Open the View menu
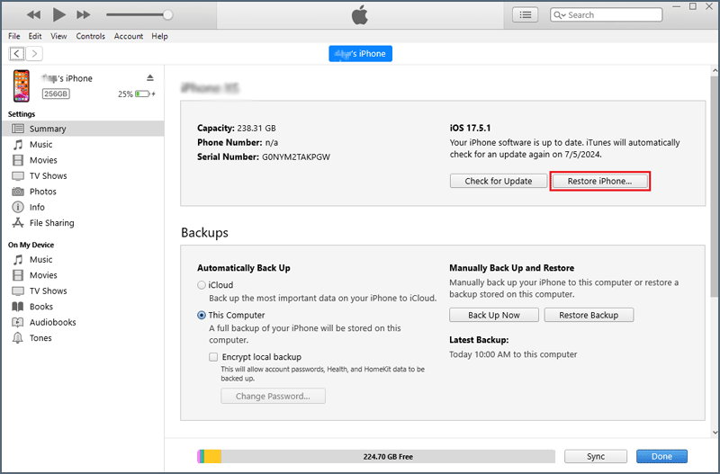The height and width of the screenshot is (474, 720). (x=58, y=36)
